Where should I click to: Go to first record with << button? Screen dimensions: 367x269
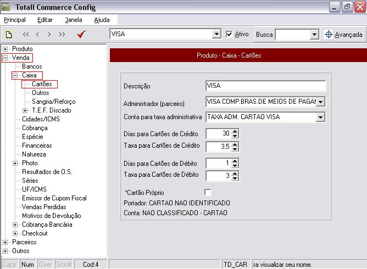click(26, 35)
